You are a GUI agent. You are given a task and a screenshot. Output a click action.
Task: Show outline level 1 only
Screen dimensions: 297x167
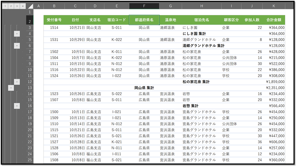point(5,5)
